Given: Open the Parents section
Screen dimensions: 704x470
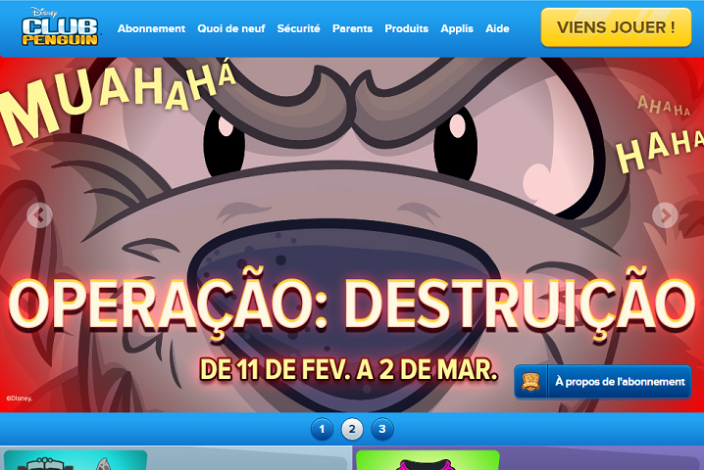Looking at the screenshot, I should tap(352, 28).
